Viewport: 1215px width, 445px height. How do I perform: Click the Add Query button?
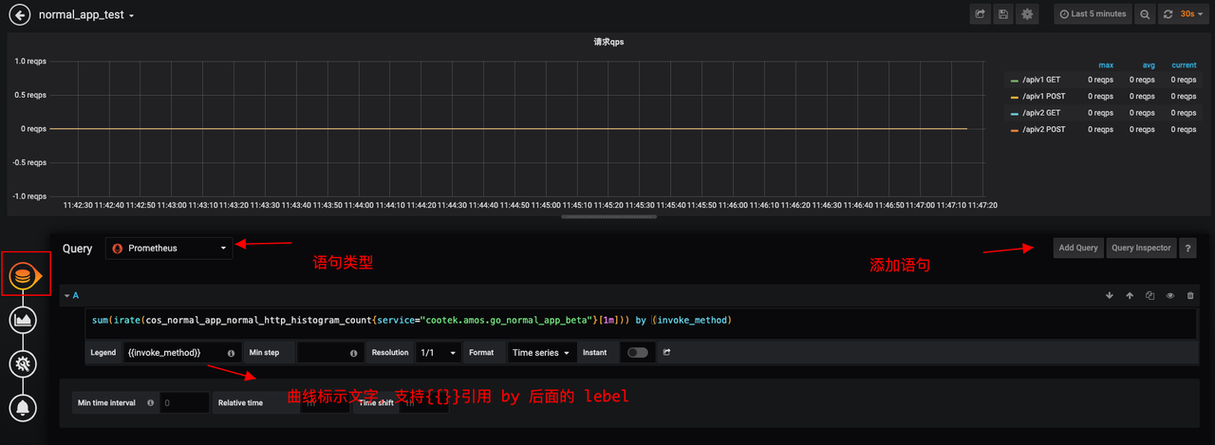1078,248
